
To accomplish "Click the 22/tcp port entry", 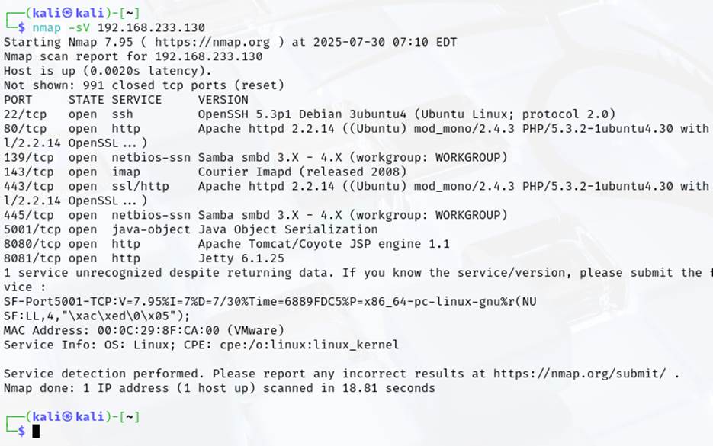I will pos(25,114).
